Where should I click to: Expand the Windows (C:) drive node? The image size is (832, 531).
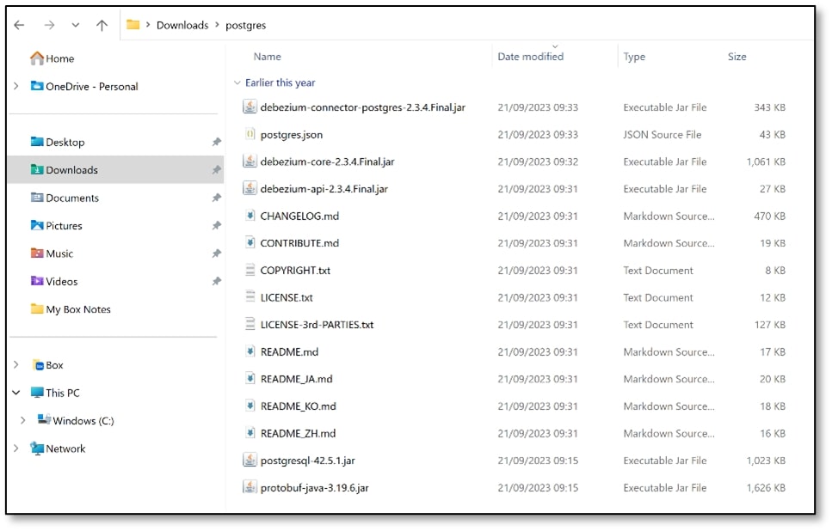pos(23,420)
